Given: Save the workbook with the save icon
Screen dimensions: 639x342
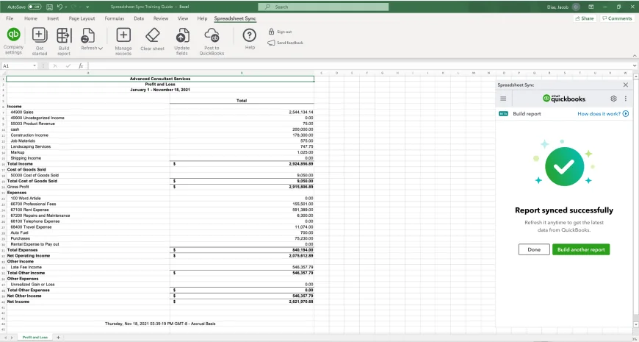Looking at the screenshot, I should pos(50,7).
